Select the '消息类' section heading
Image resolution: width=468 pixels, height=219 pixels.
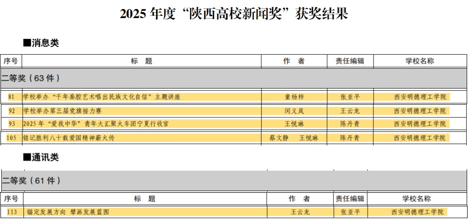pos(41,43)
